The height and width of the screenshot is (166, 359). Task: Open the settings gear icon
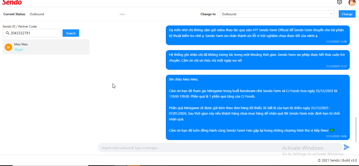(340, 2)
